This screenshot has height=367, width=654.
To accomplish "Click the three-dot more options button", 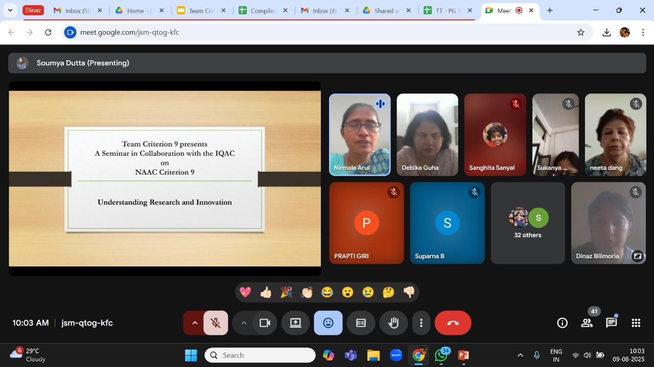I will click(421, 323).
